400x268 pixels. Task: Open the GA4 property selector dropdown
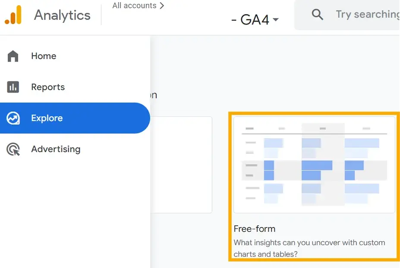(x=255, y=20)
